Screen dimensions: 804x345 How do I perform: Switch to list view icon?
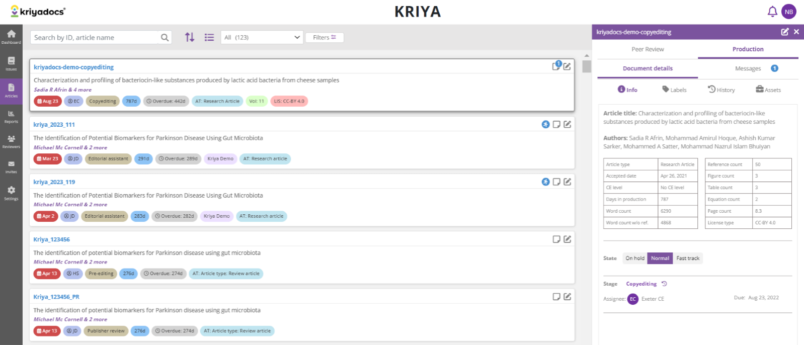[209, 37]
